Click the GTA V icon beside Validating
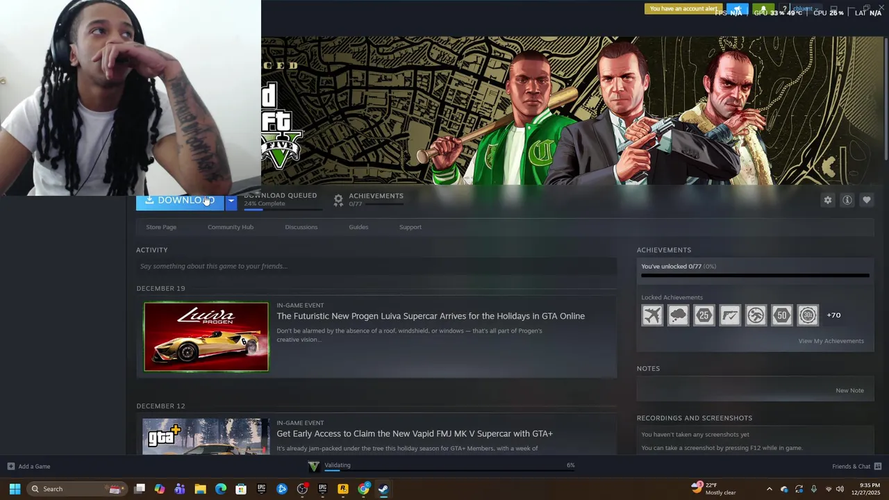This screenshot has height=500, width=889. pos(314,466)
